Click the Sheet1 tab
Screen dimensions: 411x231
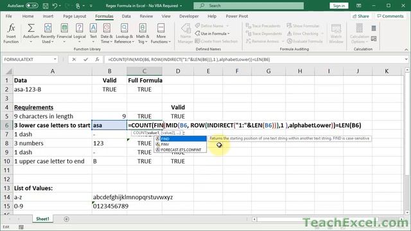click(x=42, y=219)
